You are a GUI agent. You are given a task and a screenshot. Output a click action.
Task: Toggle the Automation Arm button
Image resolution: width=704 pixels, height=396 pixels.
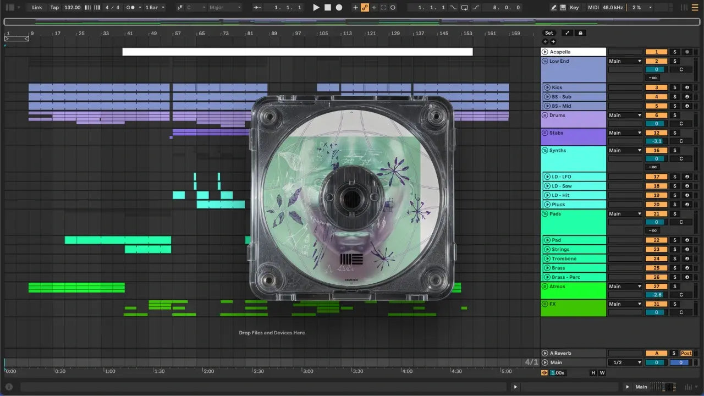(364, 8)
